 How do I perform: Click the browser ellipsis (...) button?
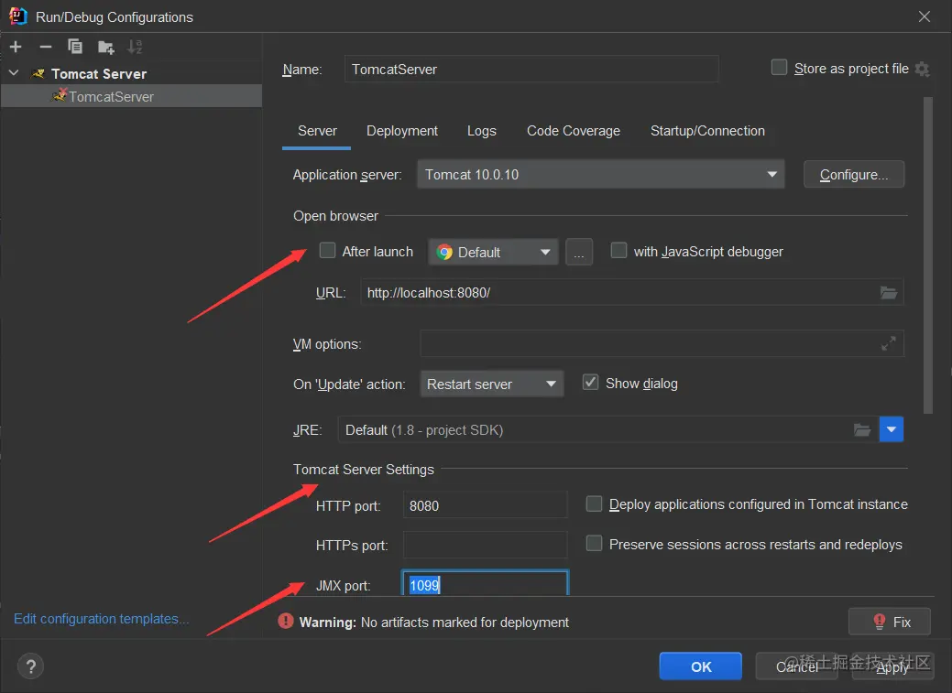pos(578,252)
